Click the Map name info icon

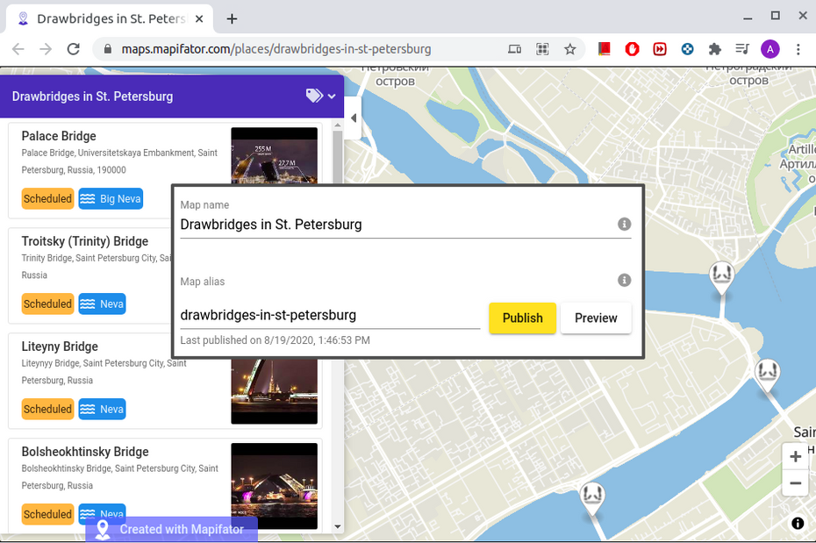pos(624,225)
